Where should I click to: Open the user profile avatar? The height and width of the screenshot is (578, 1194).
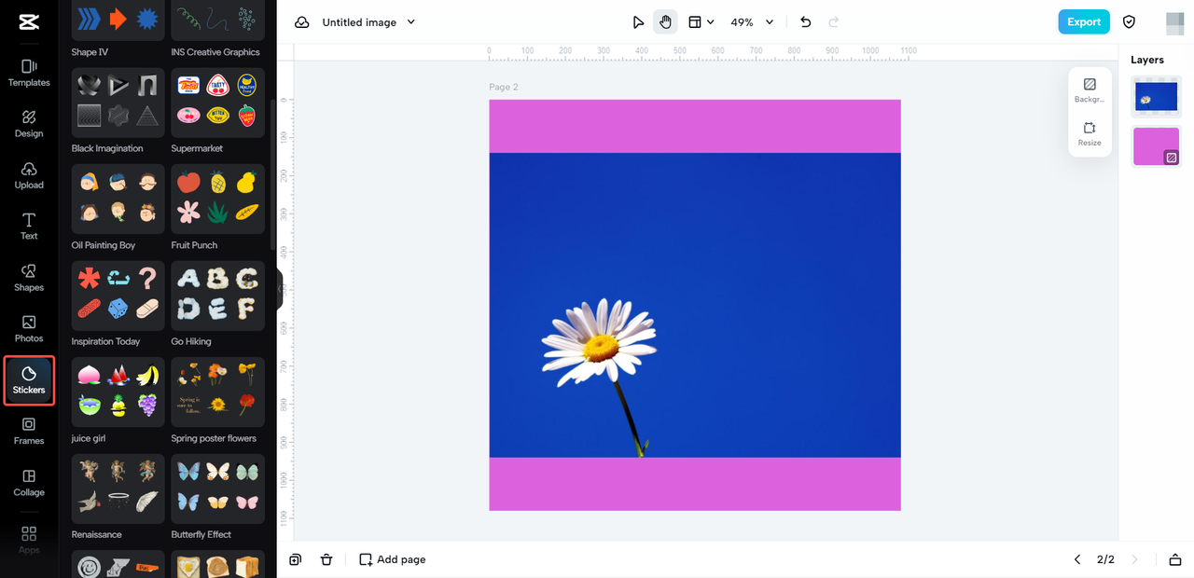[x=1174, y=22]
